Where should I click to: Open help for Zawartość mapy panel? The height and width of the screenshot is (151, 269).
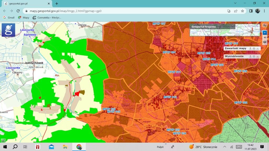250,49
